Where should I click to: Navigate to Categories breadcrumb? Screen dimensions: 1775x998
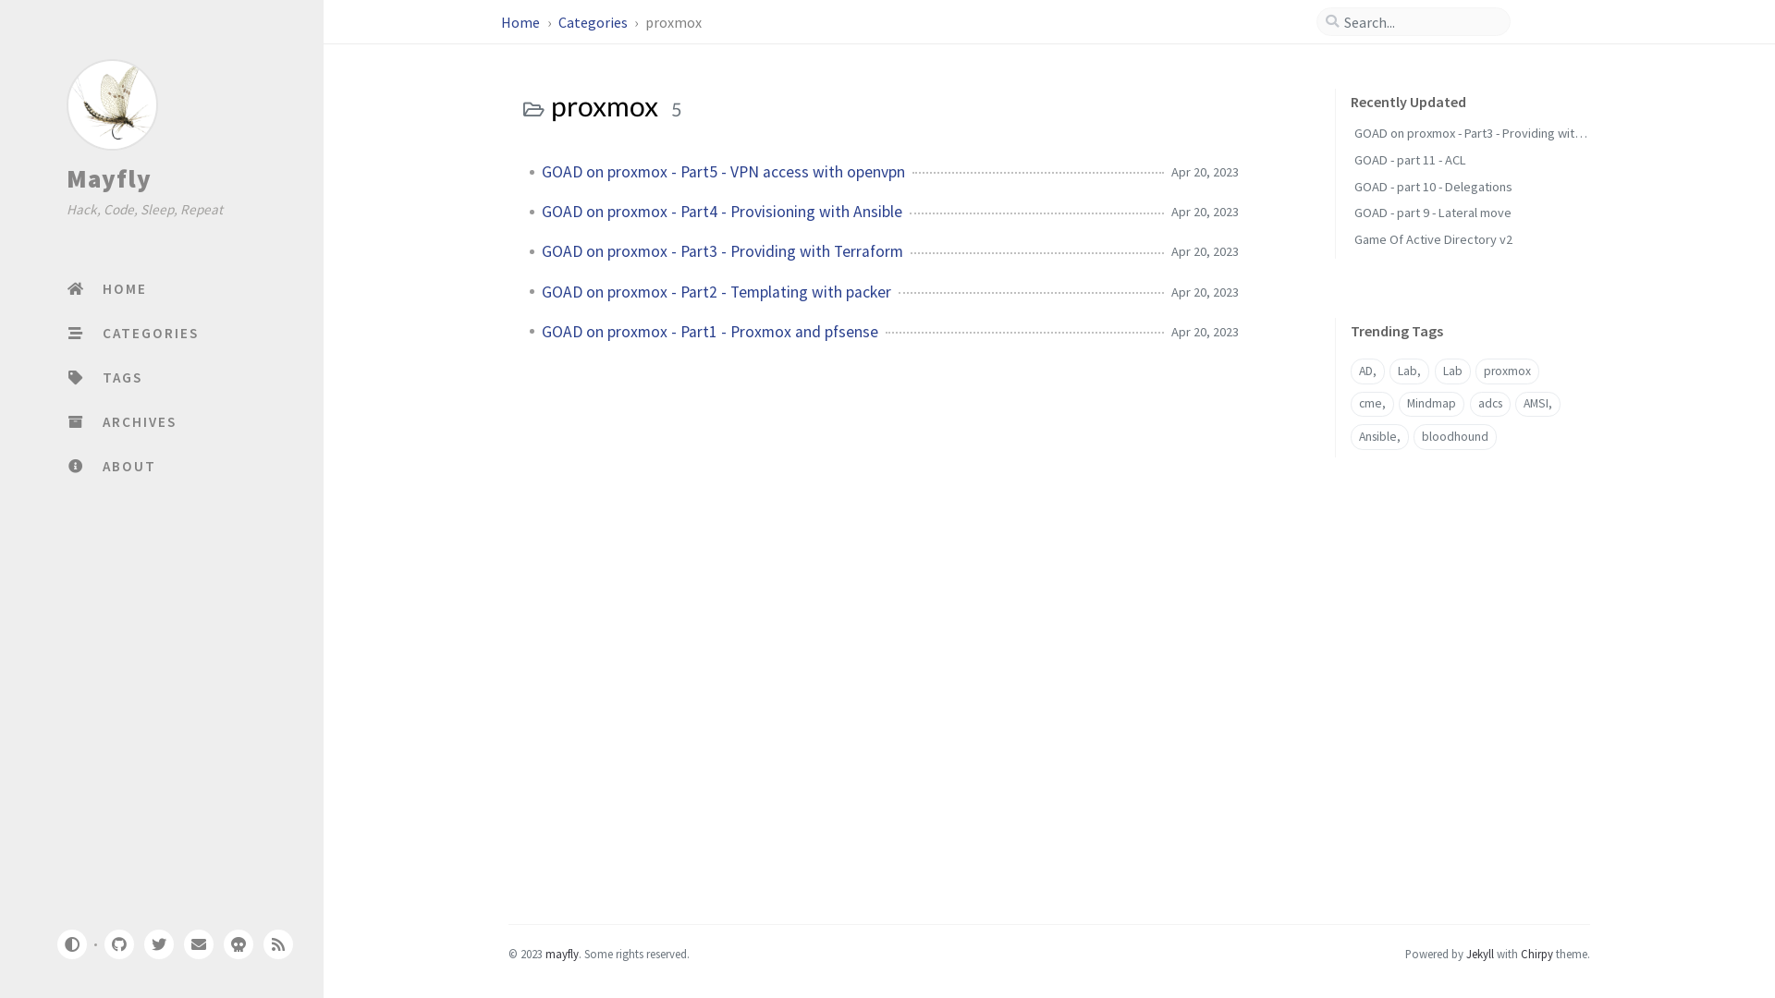click(593, 22)
